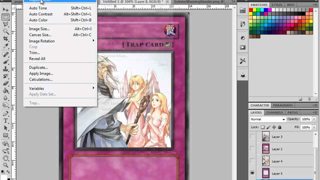
Task: Select the Healing Brush tool
Action: [x=6, y=54]
